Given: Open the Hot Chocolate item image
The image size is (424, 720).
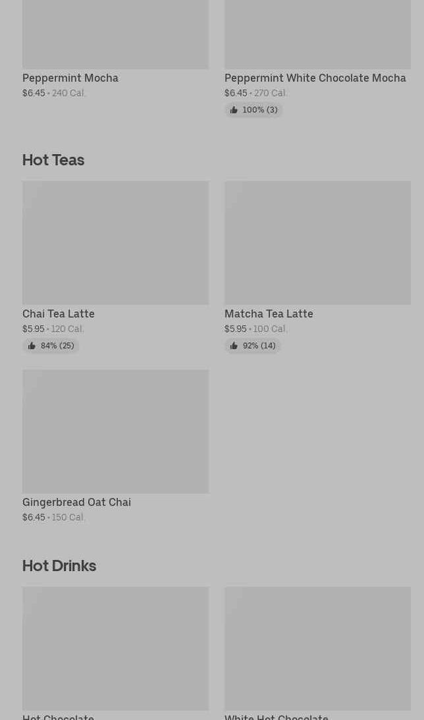Looking at the screenshot, I should click(115, 648).
